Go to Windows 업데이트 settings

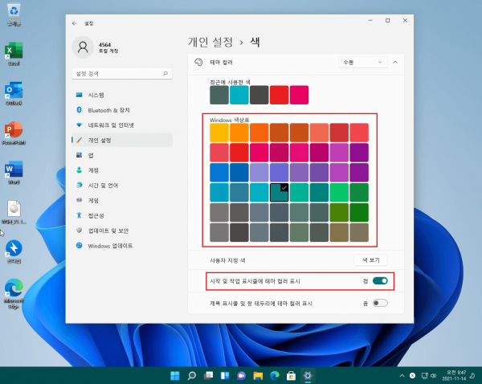tap(122, 246)
